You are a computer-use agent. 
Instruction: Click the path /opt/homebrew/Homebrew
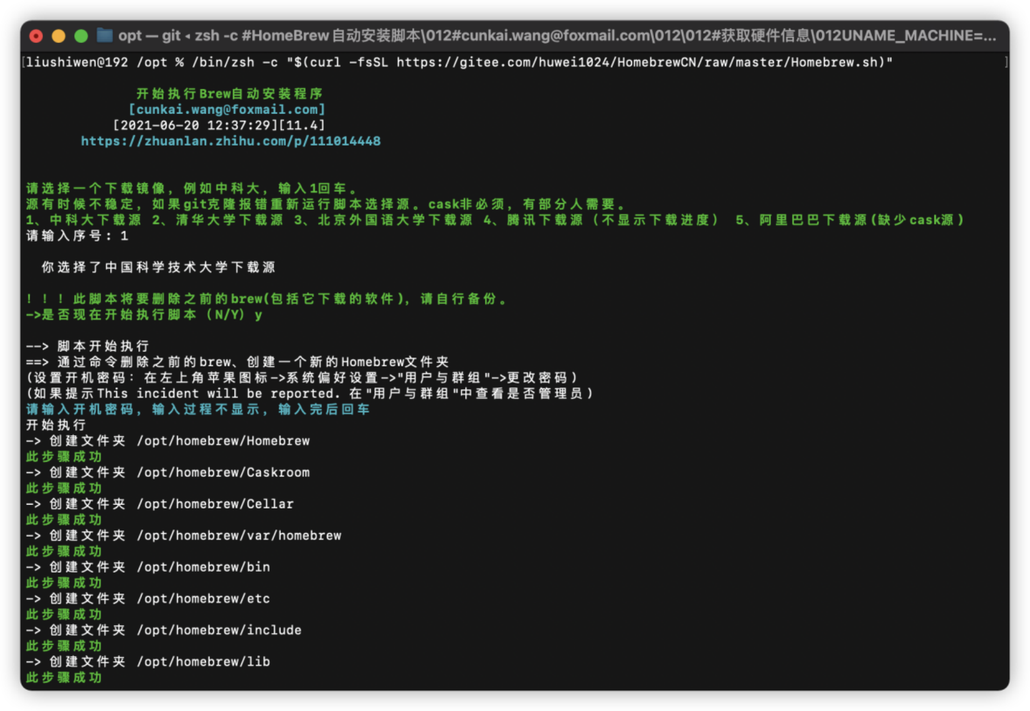click(x=223, y=441)
